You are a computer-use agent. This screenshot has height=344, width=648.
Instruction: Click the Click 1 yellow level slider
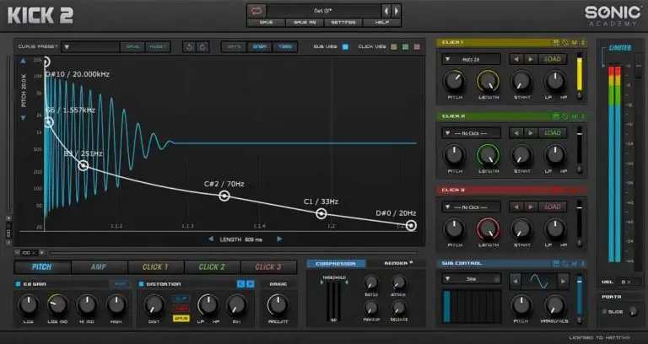(580, 76)
